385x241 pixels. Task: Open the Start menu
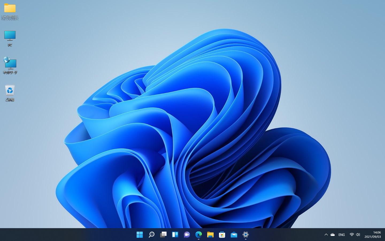(140, 235)
